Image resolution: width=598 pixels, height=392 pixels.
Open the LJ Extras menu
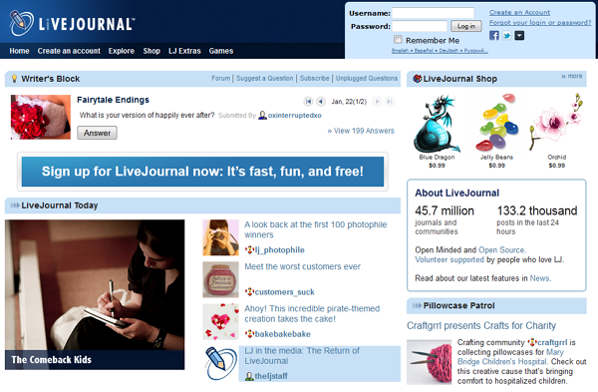[x=184, y=51]
